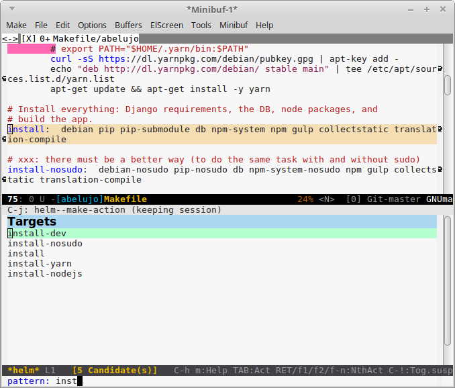The height and width of the screenshot is (388, 455).
Task: Open the Tools menu
Action: pyautogui.click(x=201, y=25)
